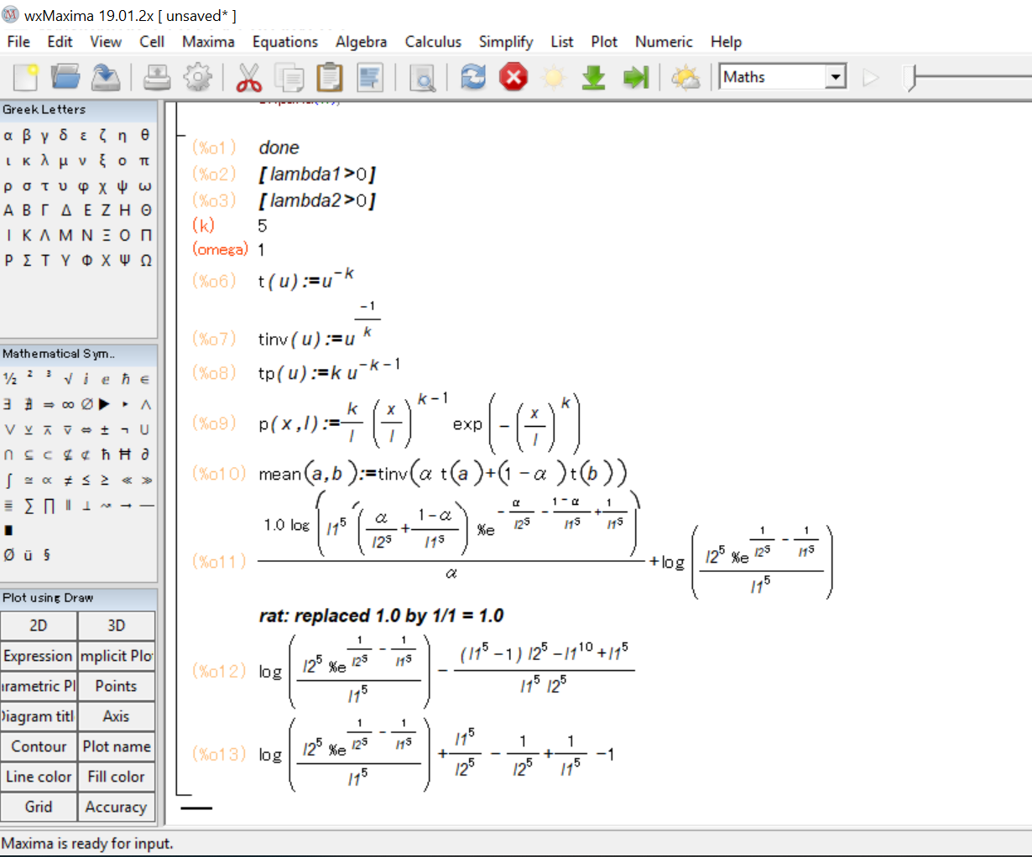Viewport: 1032px width, 857px height.
Task: Evaluate all cells with green down arrow
Action: 594,77
